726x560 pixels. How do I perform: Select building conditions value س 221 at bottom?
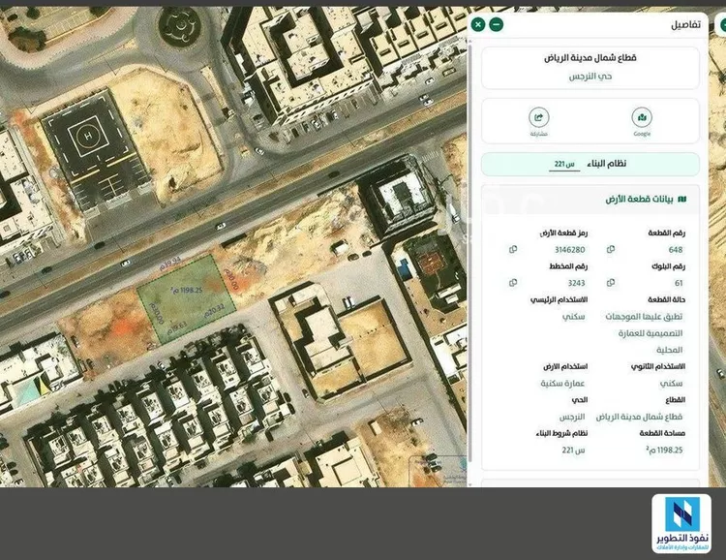(x=574, y=451)
